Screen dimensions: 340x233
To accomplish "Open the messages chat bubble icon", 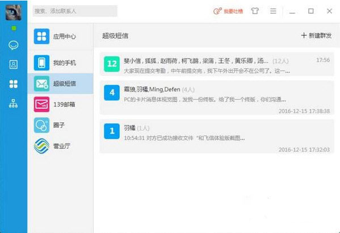I will [14, 45].
